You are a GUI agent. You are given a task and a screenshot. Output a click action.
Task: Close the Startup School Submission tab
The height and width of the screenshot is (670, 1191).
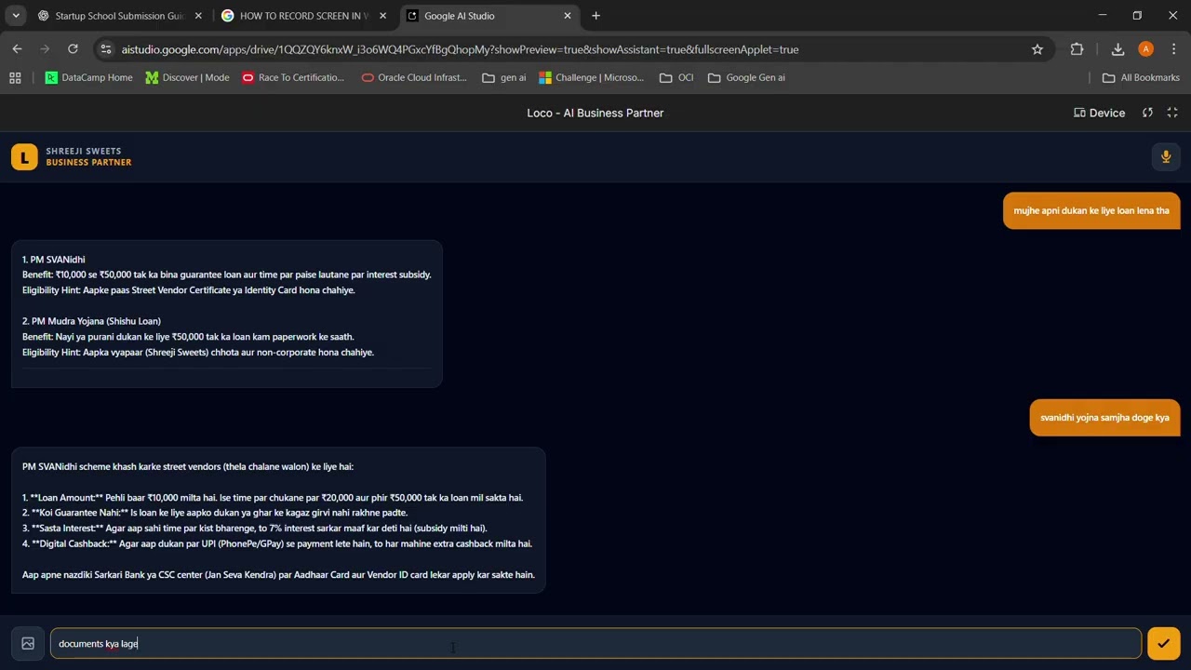pos(198,16)
